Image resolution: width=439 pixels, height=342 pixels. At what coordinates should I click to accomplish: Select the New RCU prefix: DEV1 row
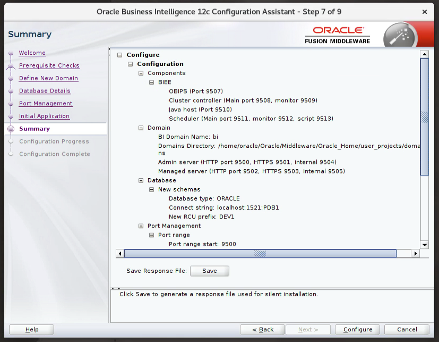coord(201,217)
